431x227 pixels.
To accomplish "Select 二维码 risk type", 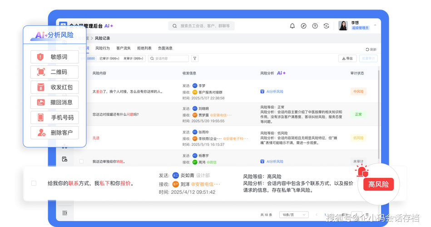I will [54, 72].
